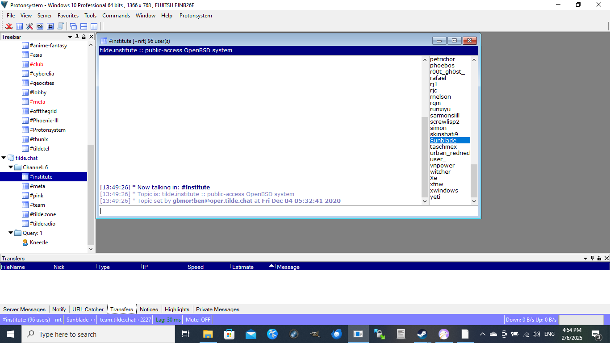
Task: Click the DCC toolbar icon
Action: point(40,26)
